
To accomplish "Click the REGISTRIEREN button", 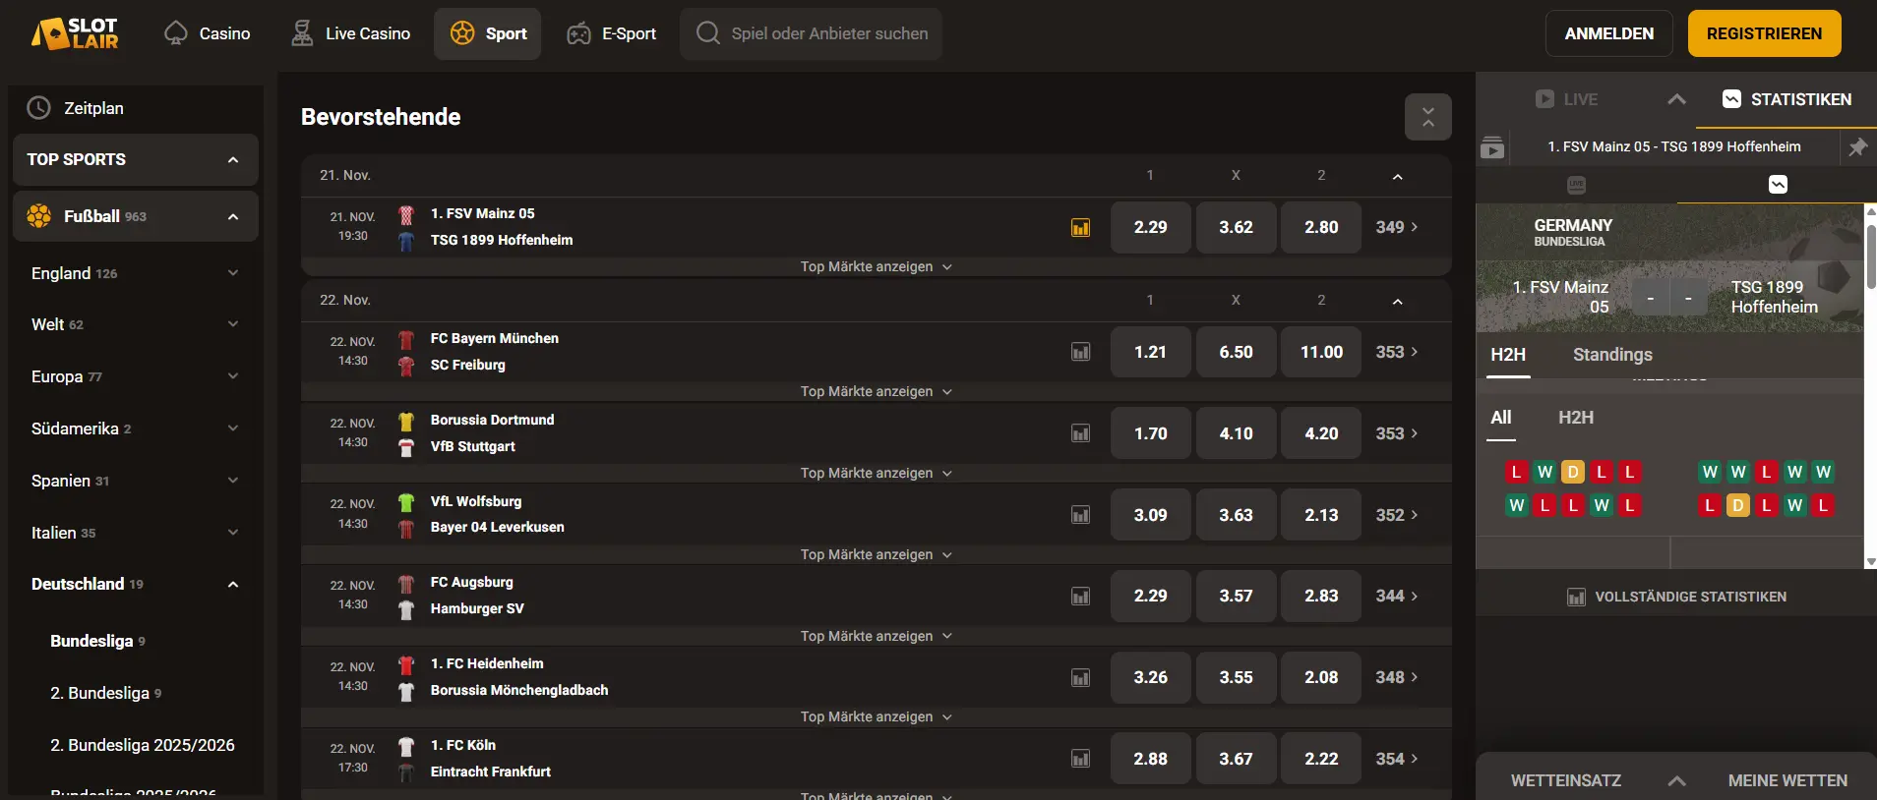I will point(1765,33).
